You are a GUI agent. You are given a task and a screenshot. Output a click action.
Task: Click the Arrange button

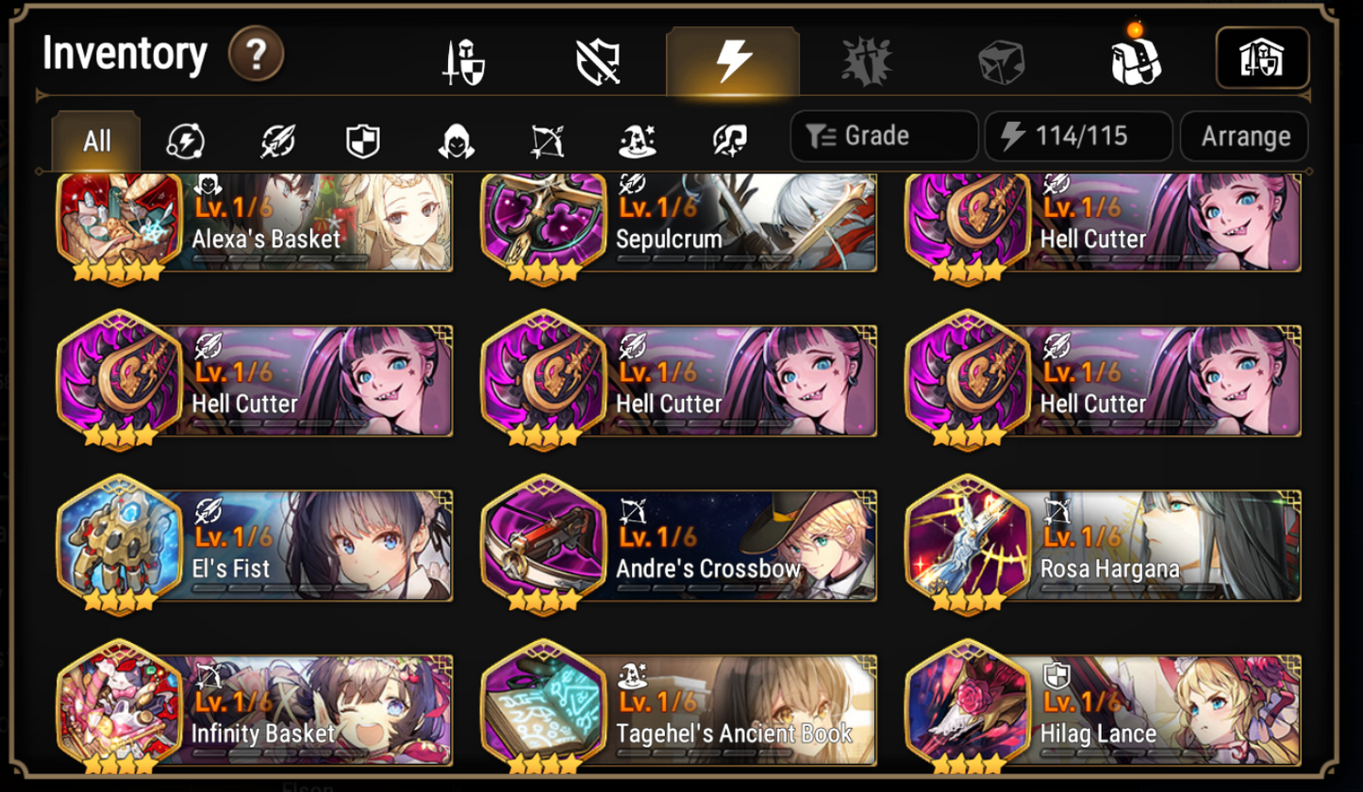[x=1244, y=137]
